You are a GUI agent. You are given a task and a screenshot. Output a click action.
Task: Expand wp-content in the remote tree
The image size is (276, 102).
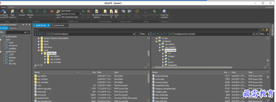coord(160,47)
